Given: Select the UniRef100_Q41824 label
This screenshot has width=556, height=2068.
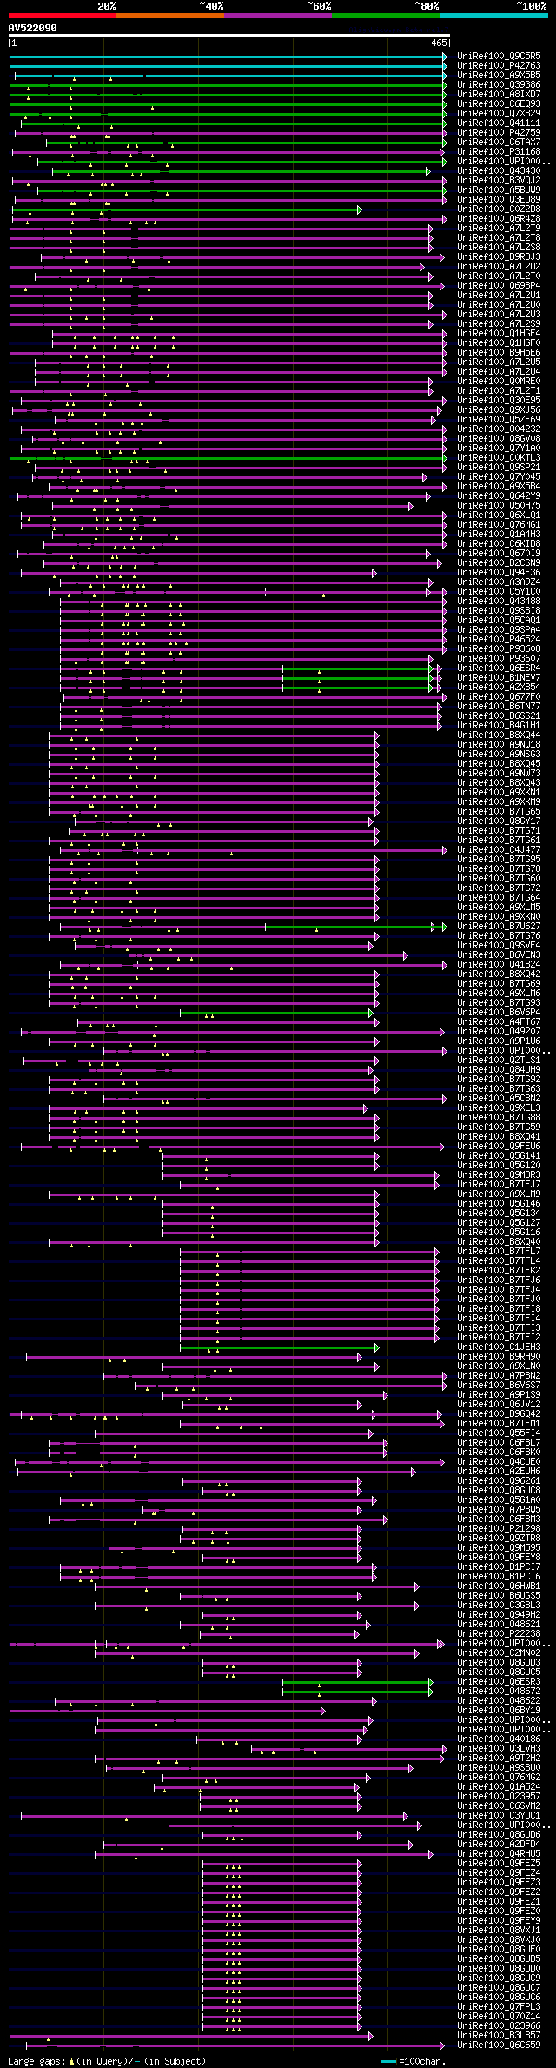Looking at the screenshot, I should click(499, 964).
